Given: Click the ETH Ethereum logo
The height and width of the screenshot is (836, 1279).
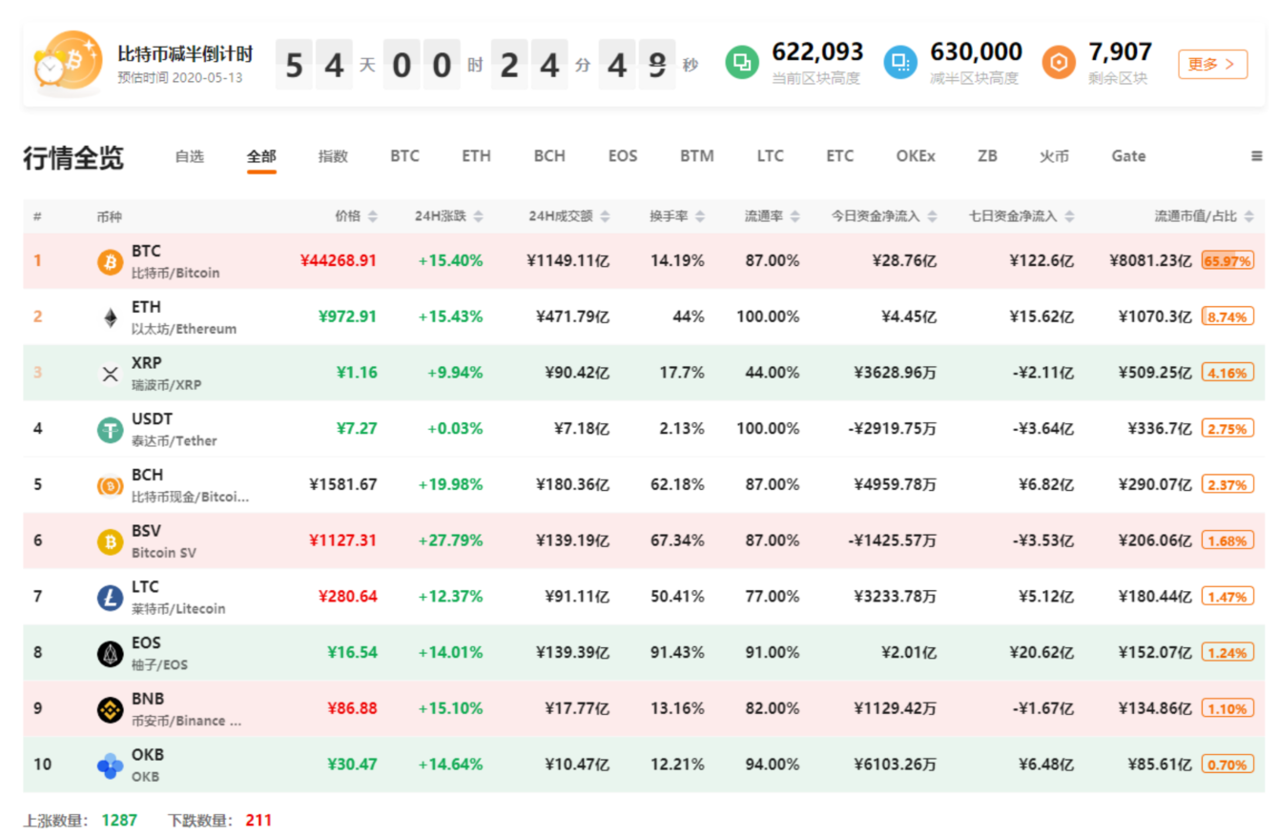Looking at the screenshot, I should pyautogui.click(x=111, y=317).
